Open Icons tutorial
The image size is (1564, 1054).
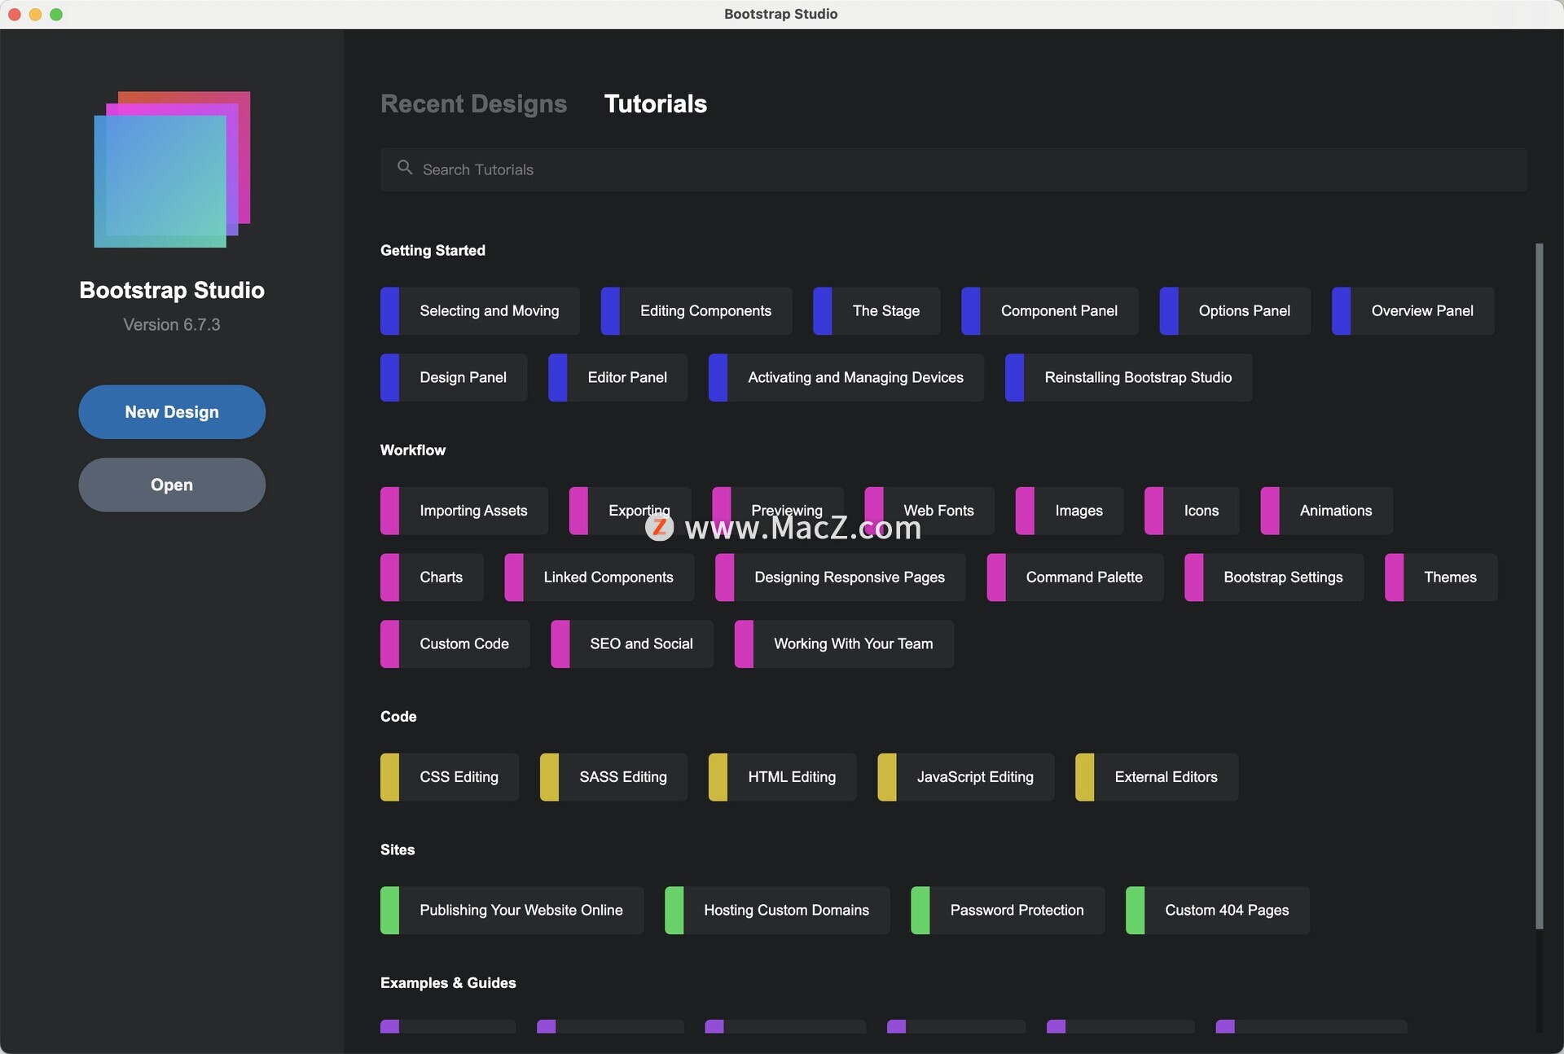click(x=1192, y=511)
